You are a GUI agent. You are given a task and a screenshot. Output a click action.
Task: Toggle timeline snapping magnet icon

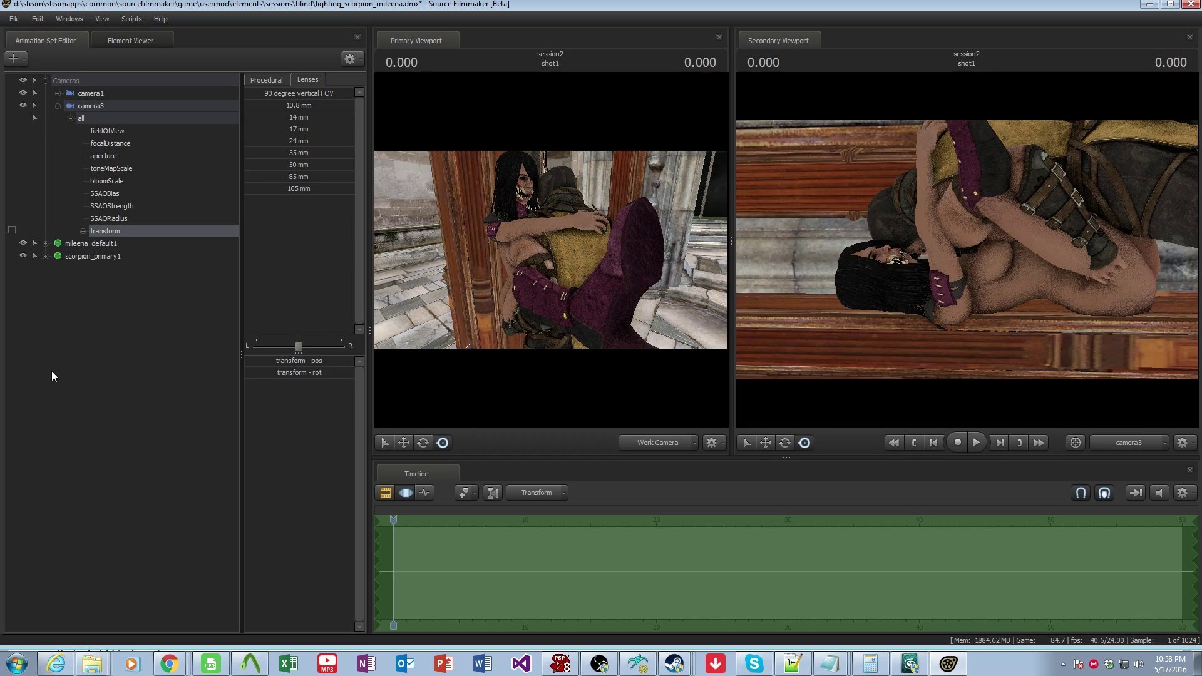1081,493
